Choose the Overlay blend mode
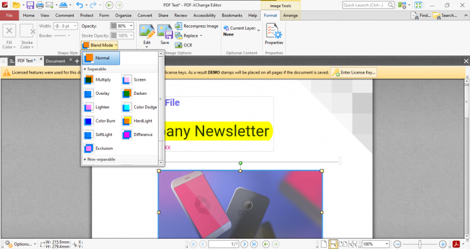This screenshot has height=249, width=470. (97, 94)
